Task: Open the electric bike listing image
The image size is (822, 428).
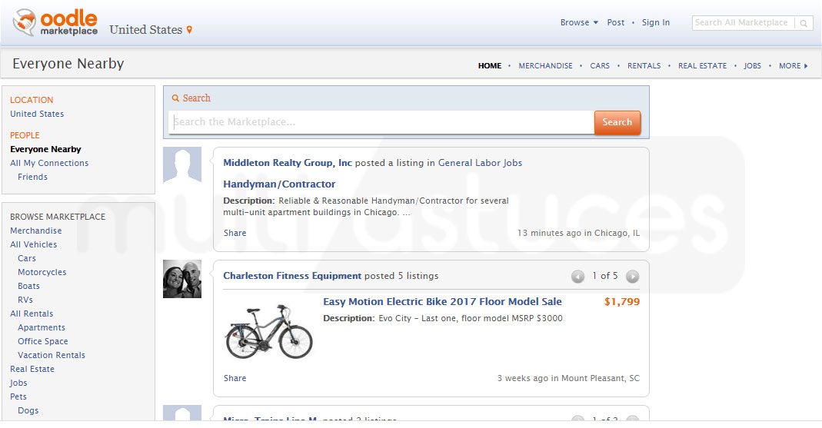Action: [x=268, y=332]
